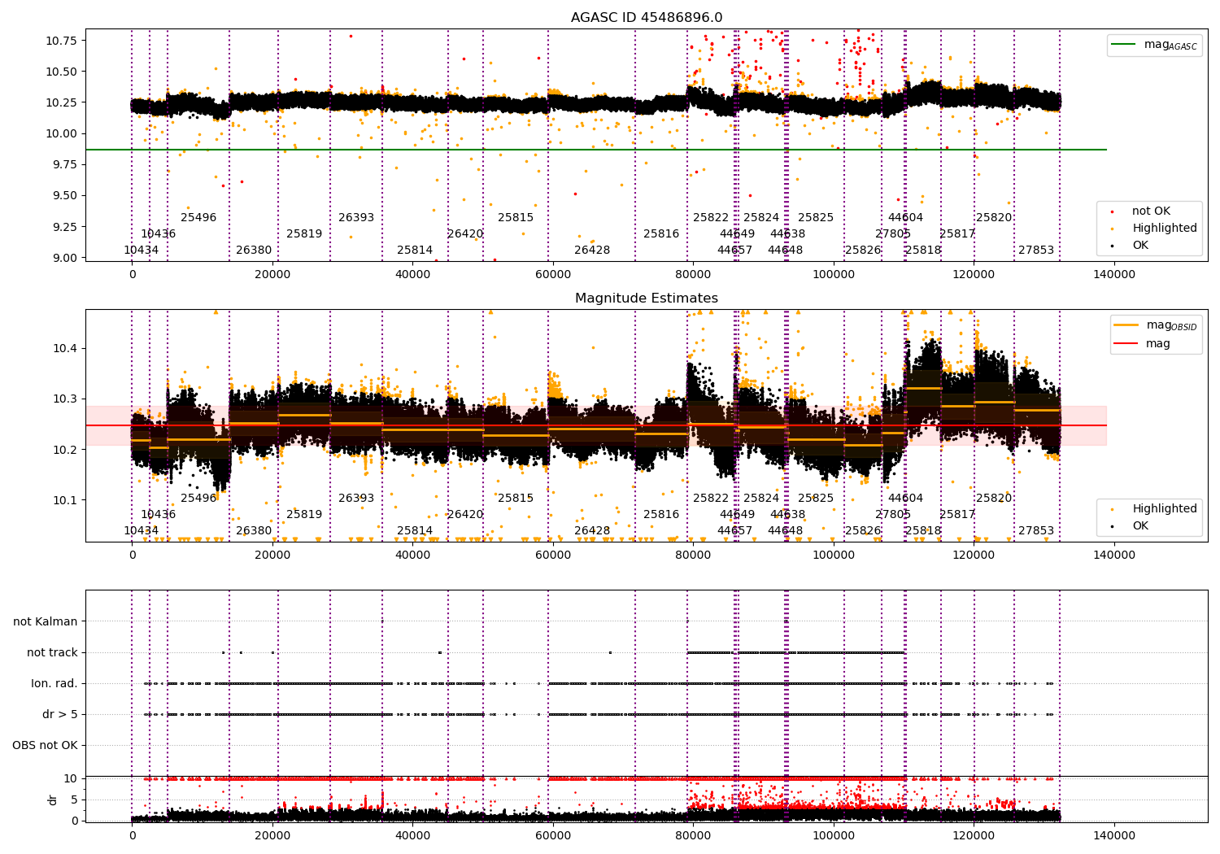This screenshot has width=1220, height=854.
Task: Click the '10.75' tick label on top plot
Action: (62, 41)
